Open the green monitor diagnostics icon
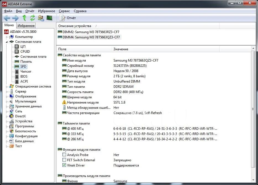Viewport: 258px width, 185px height. click(49, 18)
